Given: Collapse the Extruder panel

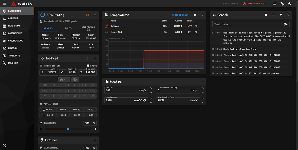Looking at the screenshot, I should pos(95,140).
